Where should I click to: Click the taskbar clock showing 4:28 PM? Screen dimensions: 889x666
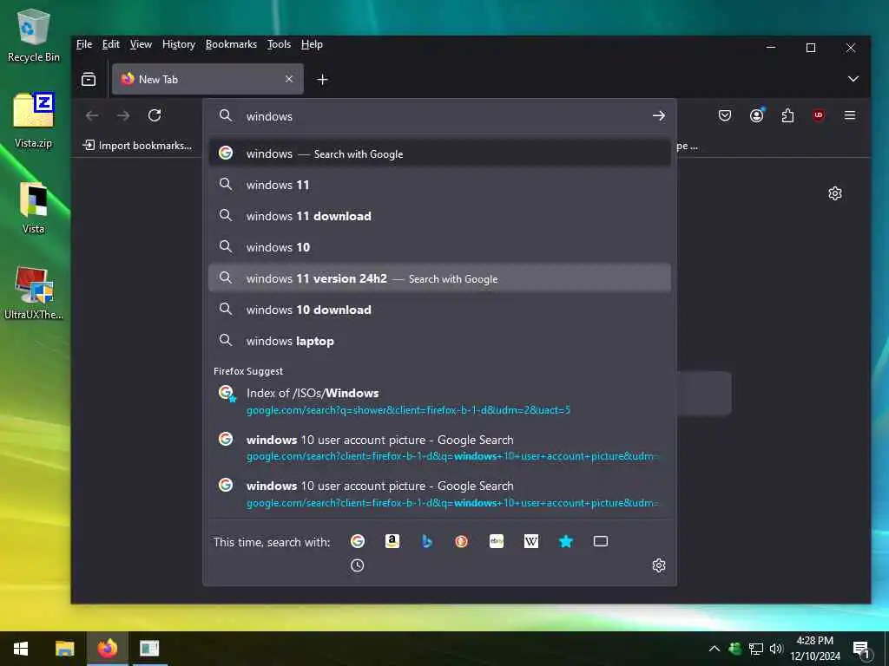pos(814,649)
